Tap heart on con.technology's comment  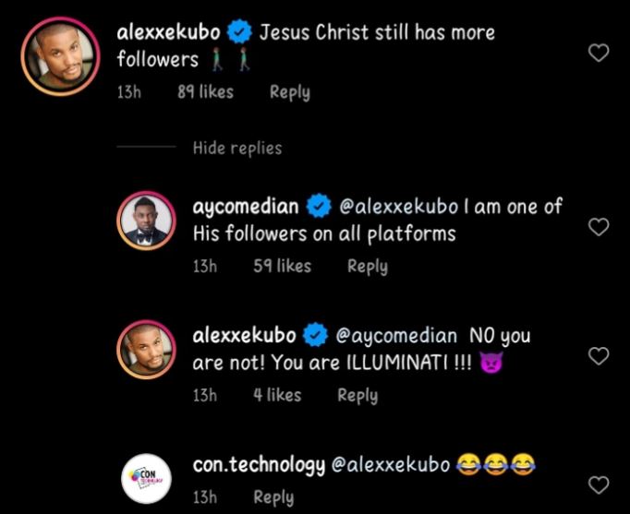click(599, 484)
